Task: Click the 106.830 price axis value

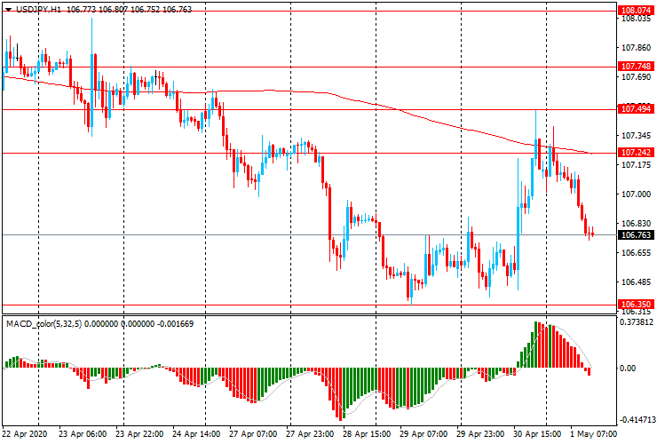Action: tap(636, 224)
